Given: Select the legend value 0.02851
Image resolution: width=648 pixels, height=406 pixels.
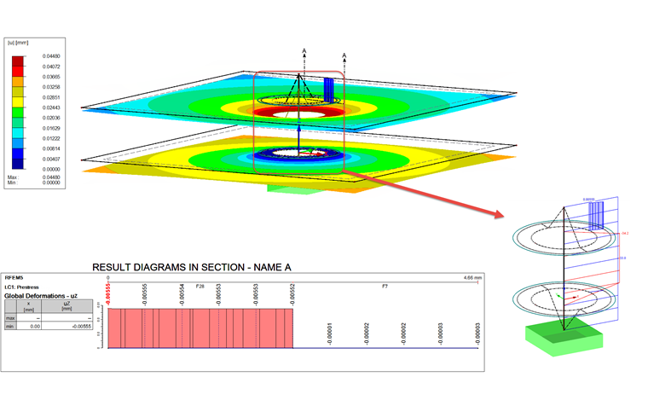Looking at the screenshot, I should pyautogui.click(x=51, y=97).
